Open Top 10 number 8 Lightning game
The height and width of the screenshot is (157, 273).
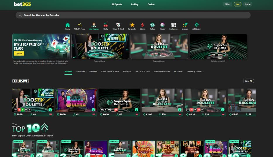192,149
